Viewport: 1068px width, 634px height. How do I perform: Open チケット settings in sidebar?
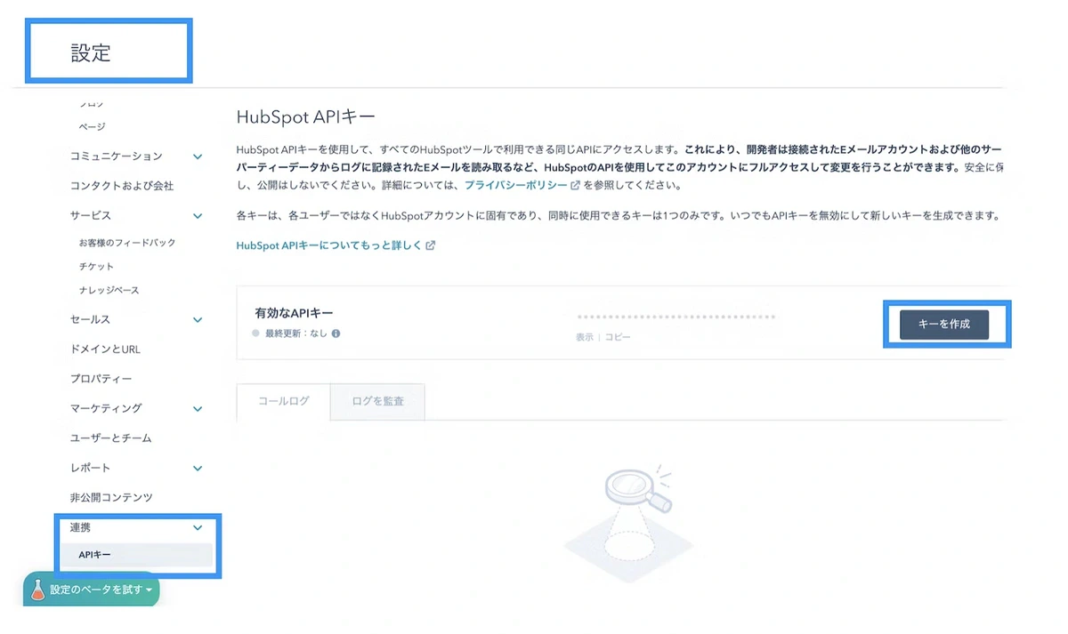click(x=96, y=267)
